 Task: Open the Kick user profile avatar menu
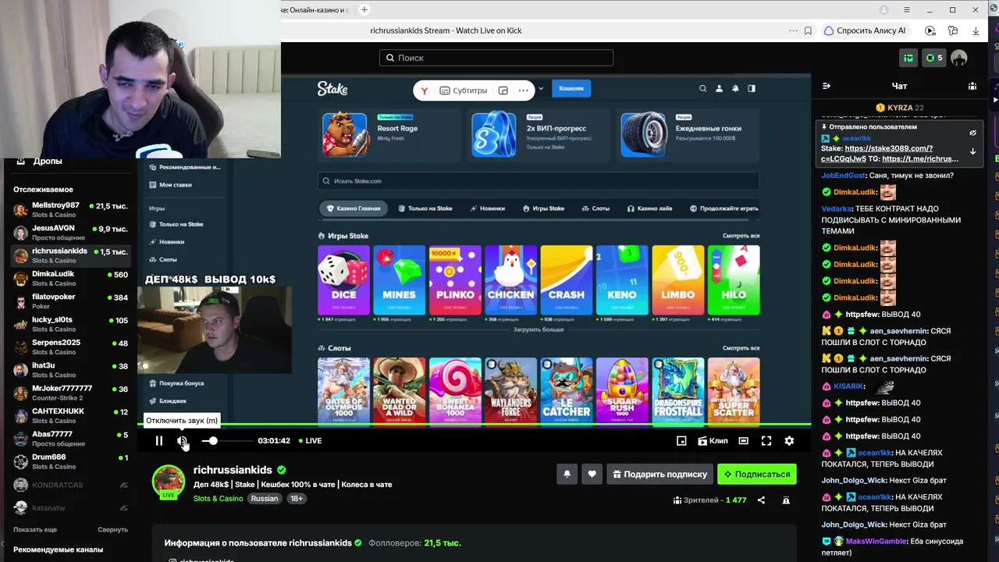pos(959,58)
